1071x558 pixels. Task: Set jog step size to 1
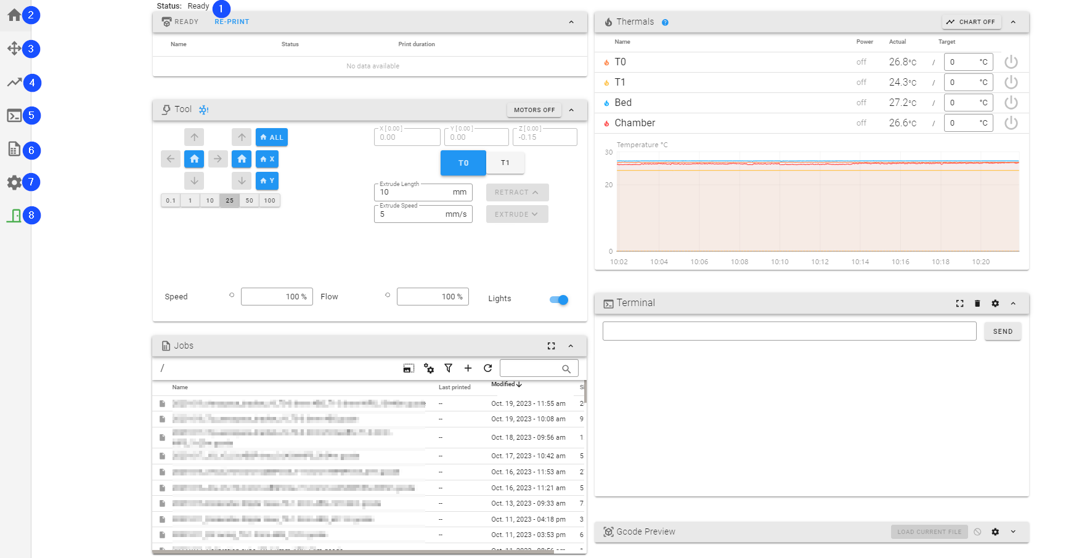(x=190, y=200)
